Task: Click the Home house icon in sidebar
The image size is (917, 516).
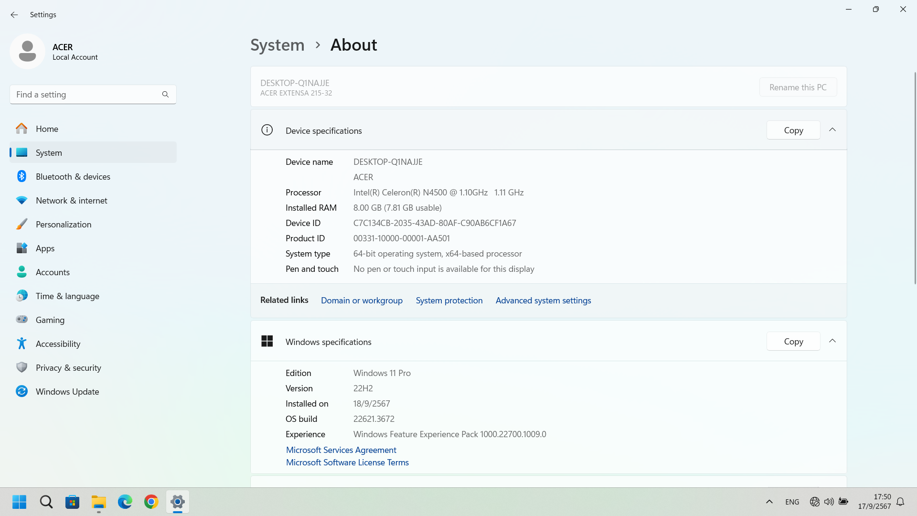Action: click(21, 129)
